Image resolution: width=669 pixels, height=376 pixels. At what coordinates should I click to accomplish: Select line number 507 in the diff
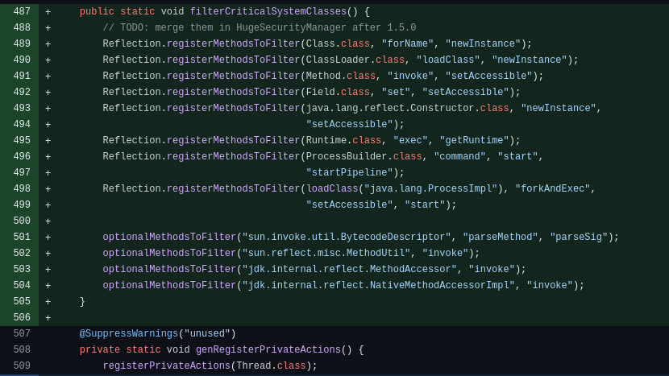(22, 333)
